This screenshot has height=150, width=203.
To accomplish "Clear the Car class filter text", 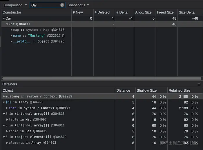I will (62, 5).
